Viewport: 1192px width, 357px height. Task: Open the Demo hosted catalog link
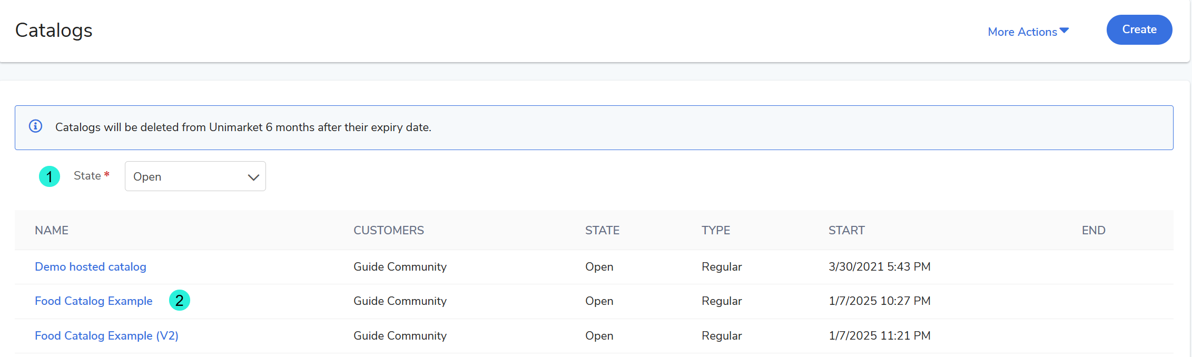coord(90,266)
